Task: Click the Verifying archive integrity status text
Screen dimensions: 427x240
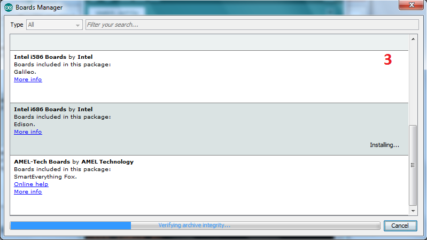Action: pos(195,225)
